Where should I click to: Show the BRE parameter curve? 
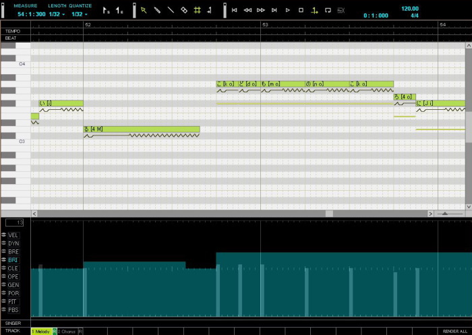(13, 251)
